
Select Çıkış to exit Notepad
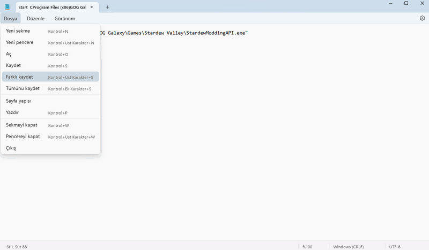coord(50,148)
